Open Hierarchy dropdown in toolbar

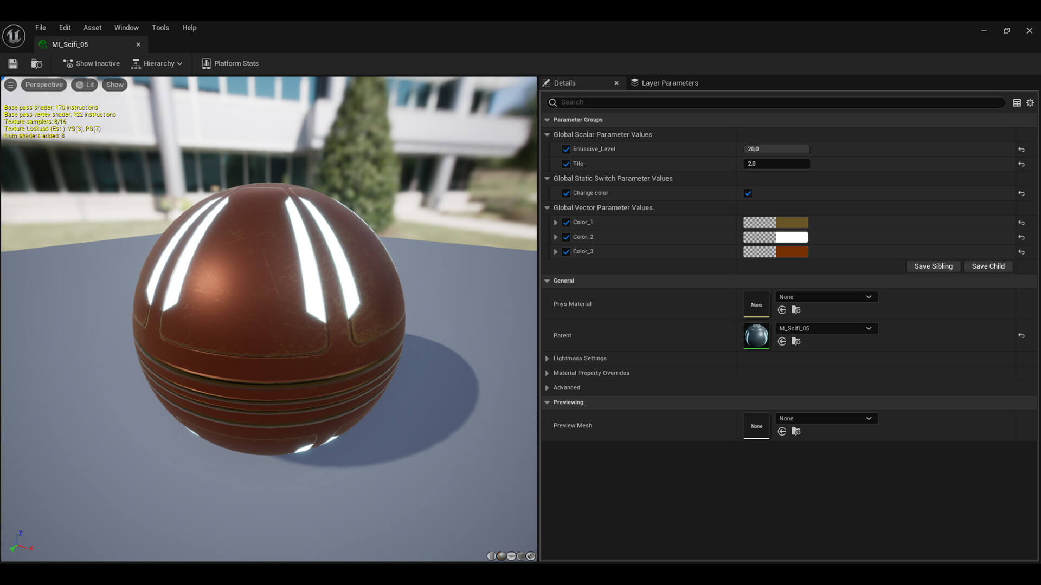tap(157, 63)
